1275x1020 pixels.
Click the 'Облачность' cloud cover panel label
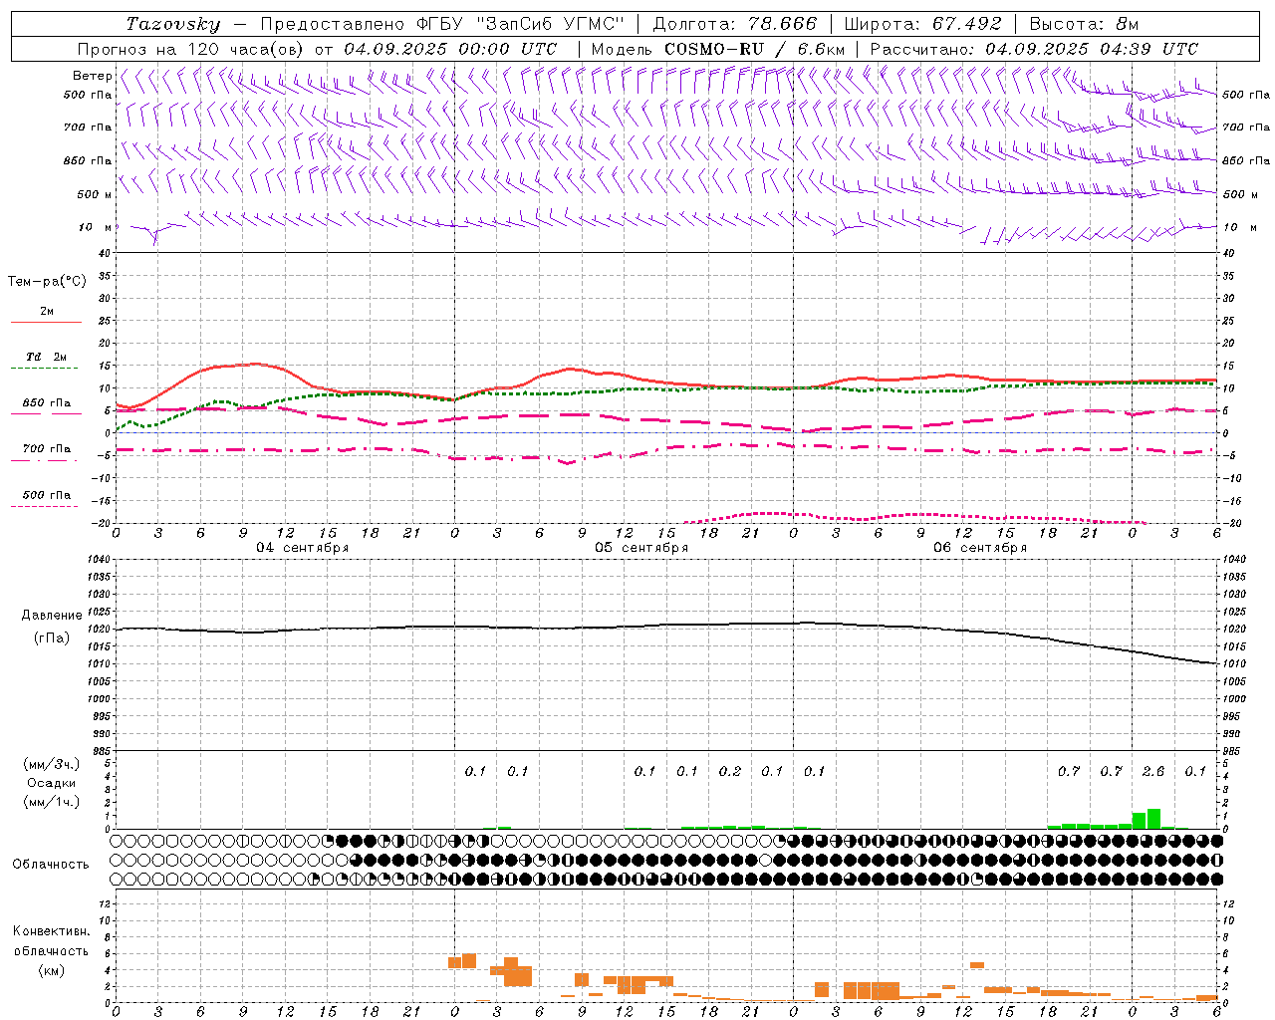click(51, 865)
